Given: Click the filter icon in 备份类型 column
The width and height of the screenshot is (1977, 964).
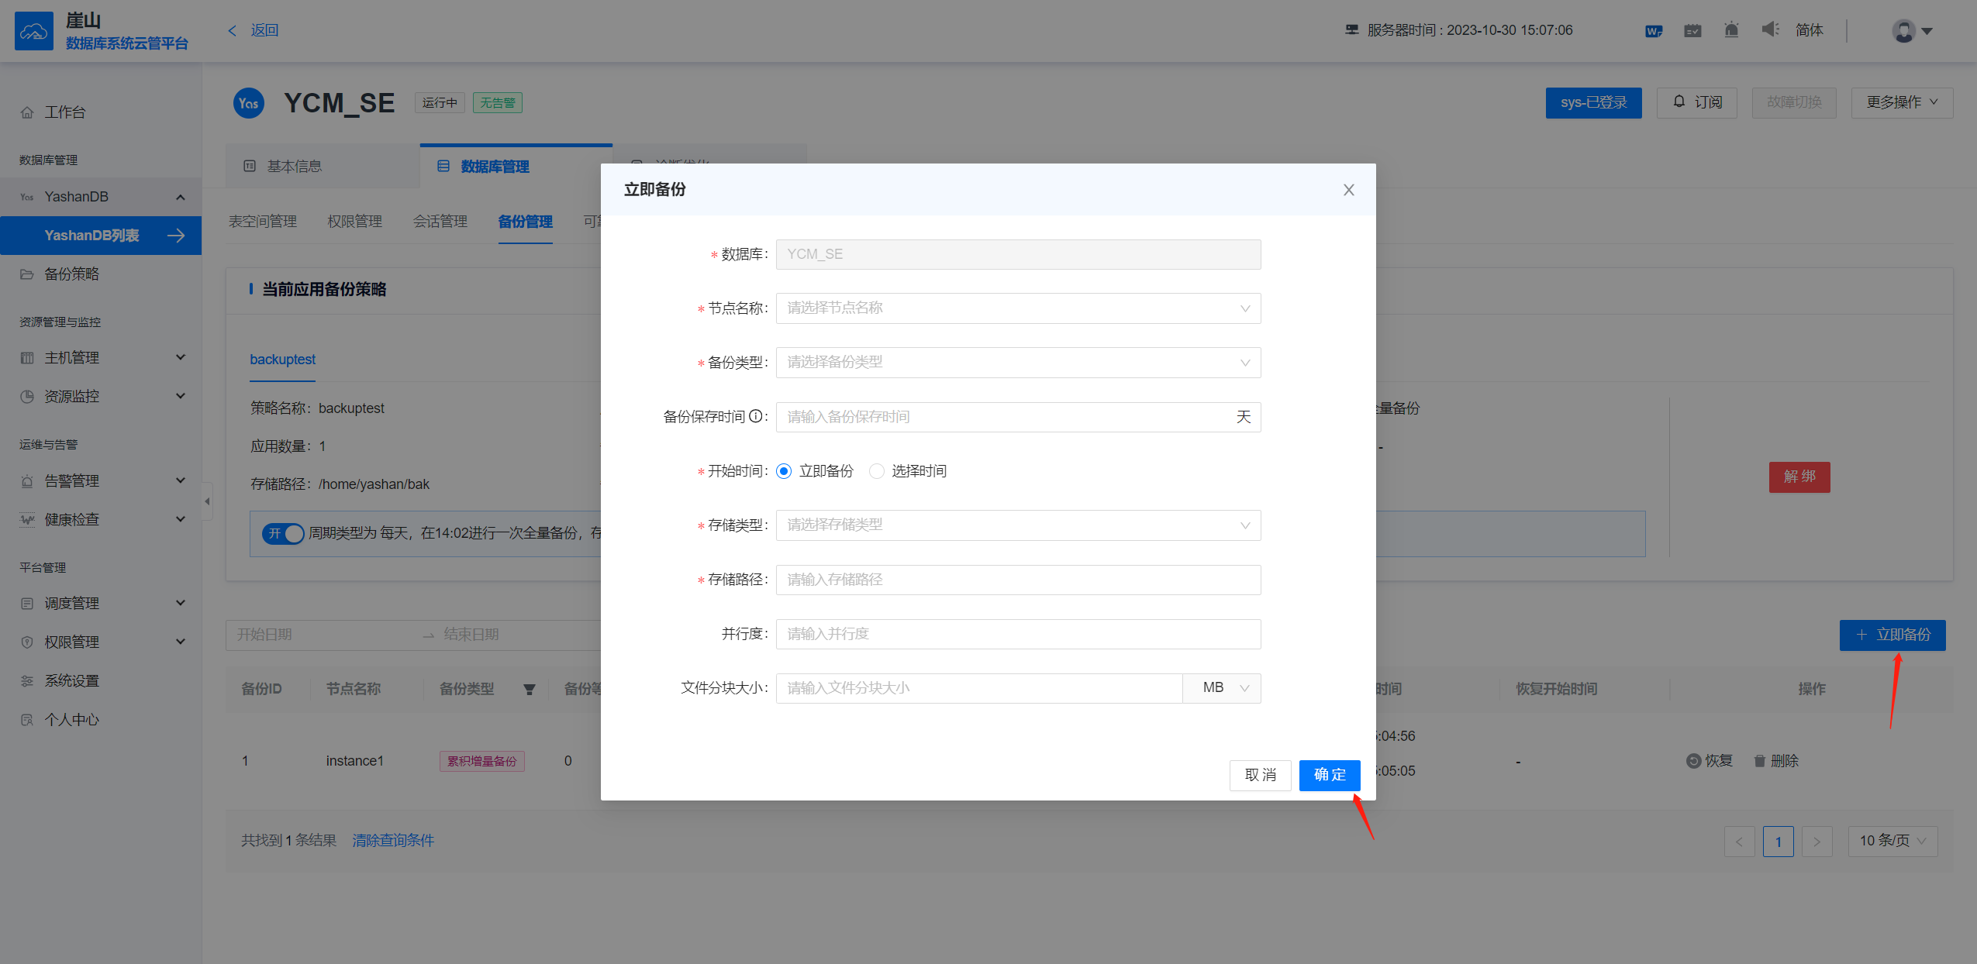Looking at the screenshot, I should [x=530, y=689].
